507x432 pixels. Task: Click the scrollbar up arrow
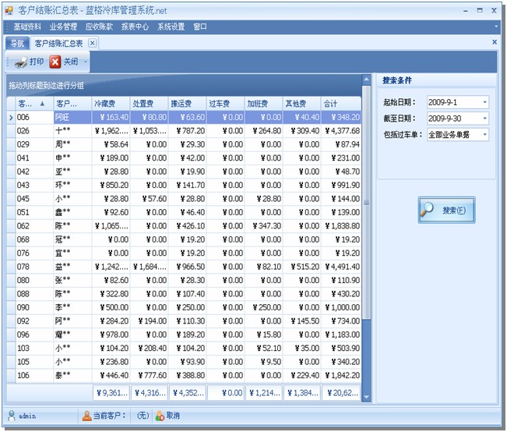(x=366, y=80)
